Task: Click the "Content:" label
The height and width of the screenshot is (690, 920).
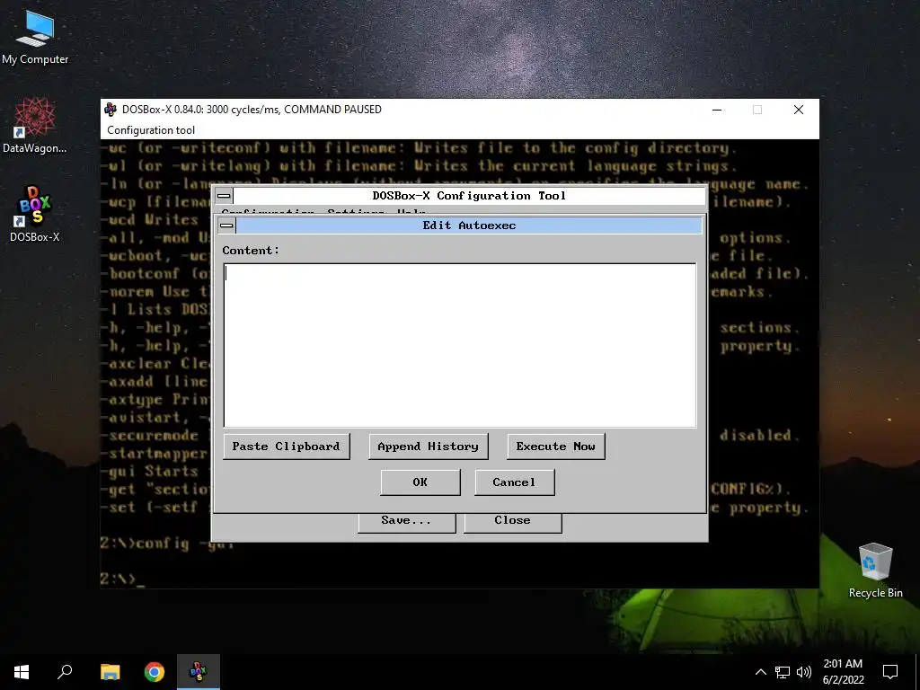Action: coord(251,251)
